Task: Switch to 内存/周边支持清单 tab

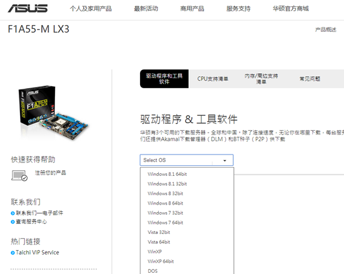Action: click(261, 79)
